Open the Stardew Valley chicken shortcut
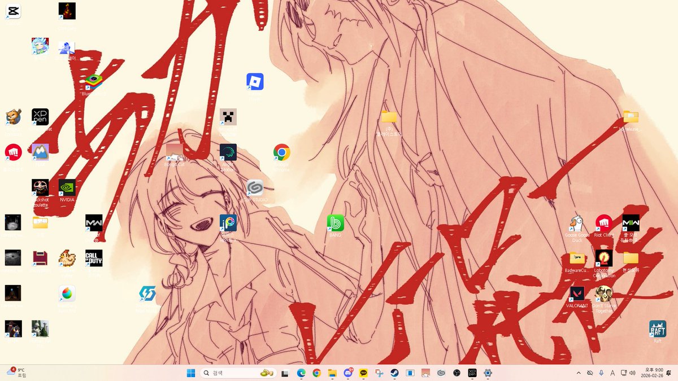This screenshot has width=678, height=381. pos(67,259)
